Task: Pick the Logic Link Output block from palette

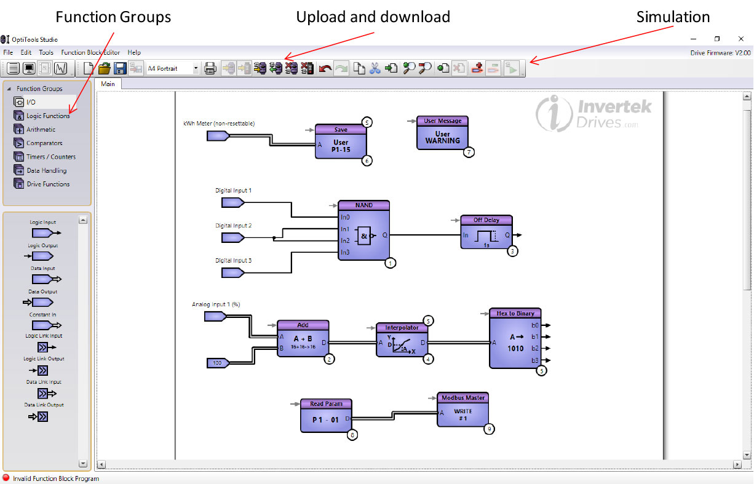Action: 38,370
